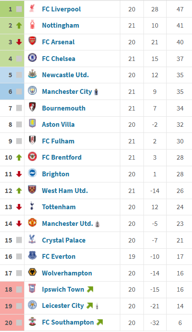This screenshot has width=192, height=332.
Task: Click FC Southampton green promoted arrow
Action: coord(100,322)
